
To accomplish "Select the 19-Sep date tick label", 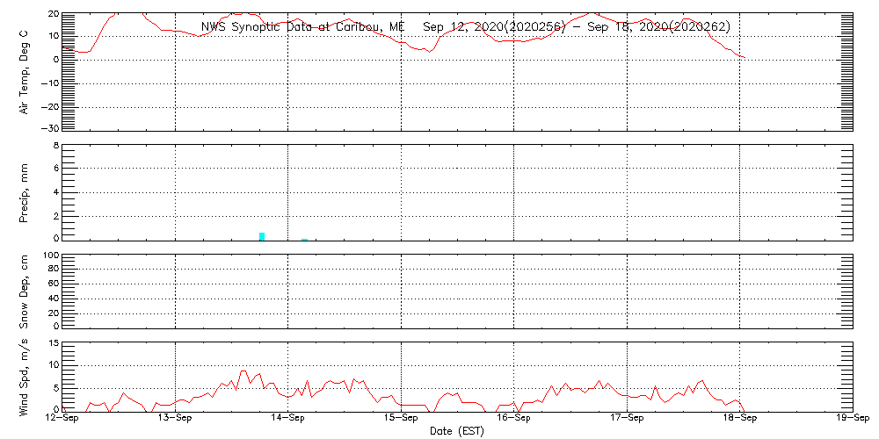I will tap(850, 419).
